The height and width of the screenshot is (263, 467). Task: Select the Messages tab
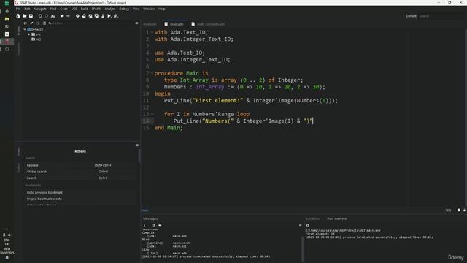[x=150, y=218]
